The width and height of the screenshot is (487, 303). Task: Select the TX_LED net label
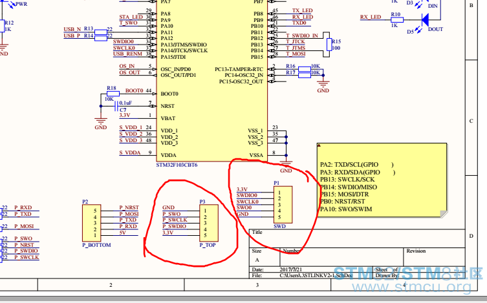pyautogui.click(x=303, y=10)
